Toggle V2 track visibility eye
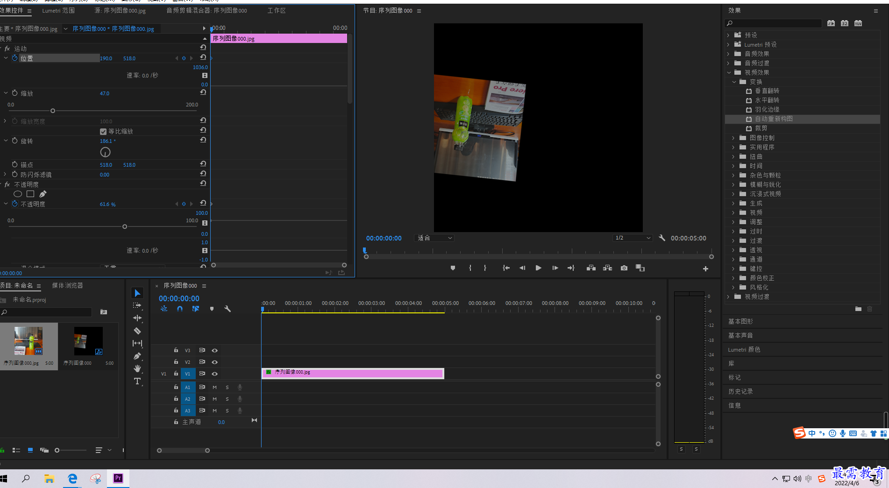The width and height of the screenshot is (889, 488). [x=214, y=362]
